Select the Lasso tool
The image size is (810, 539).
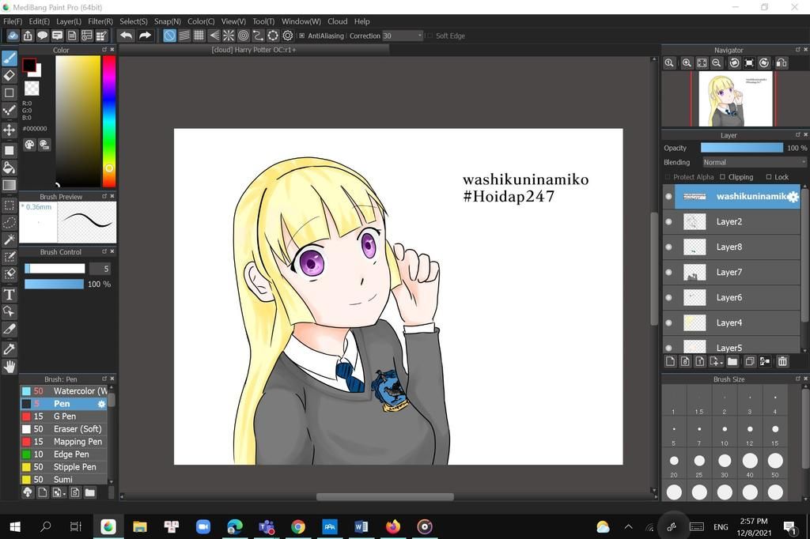(x=9, y=223)
